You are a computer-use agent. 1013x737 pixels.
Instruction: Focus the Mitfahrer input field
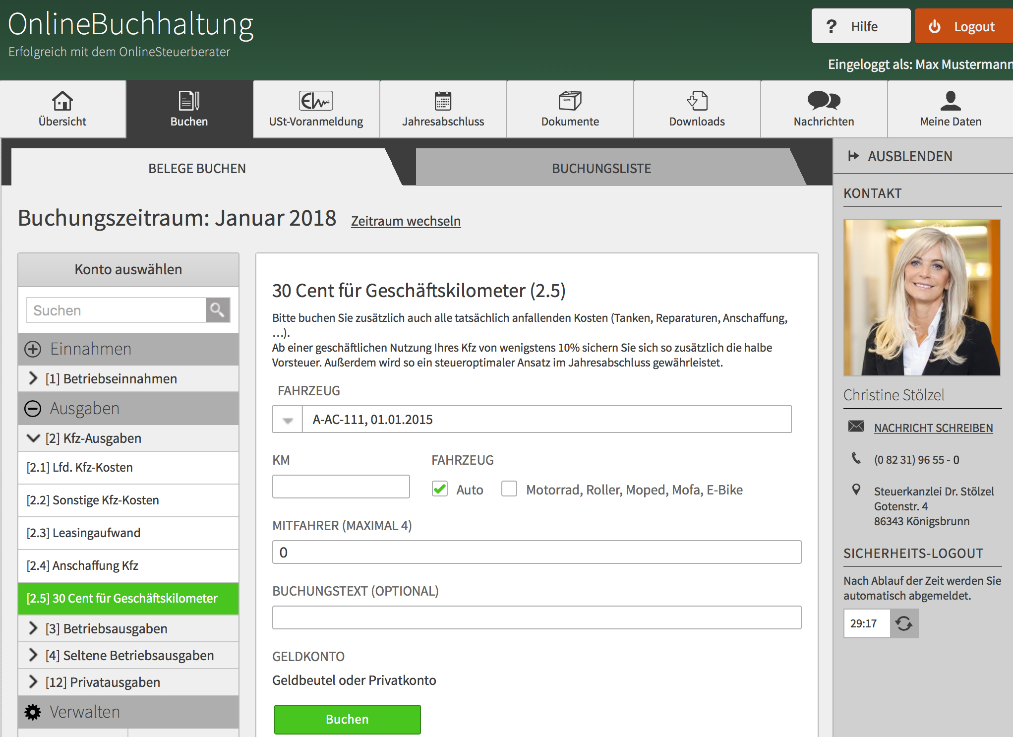537,552
